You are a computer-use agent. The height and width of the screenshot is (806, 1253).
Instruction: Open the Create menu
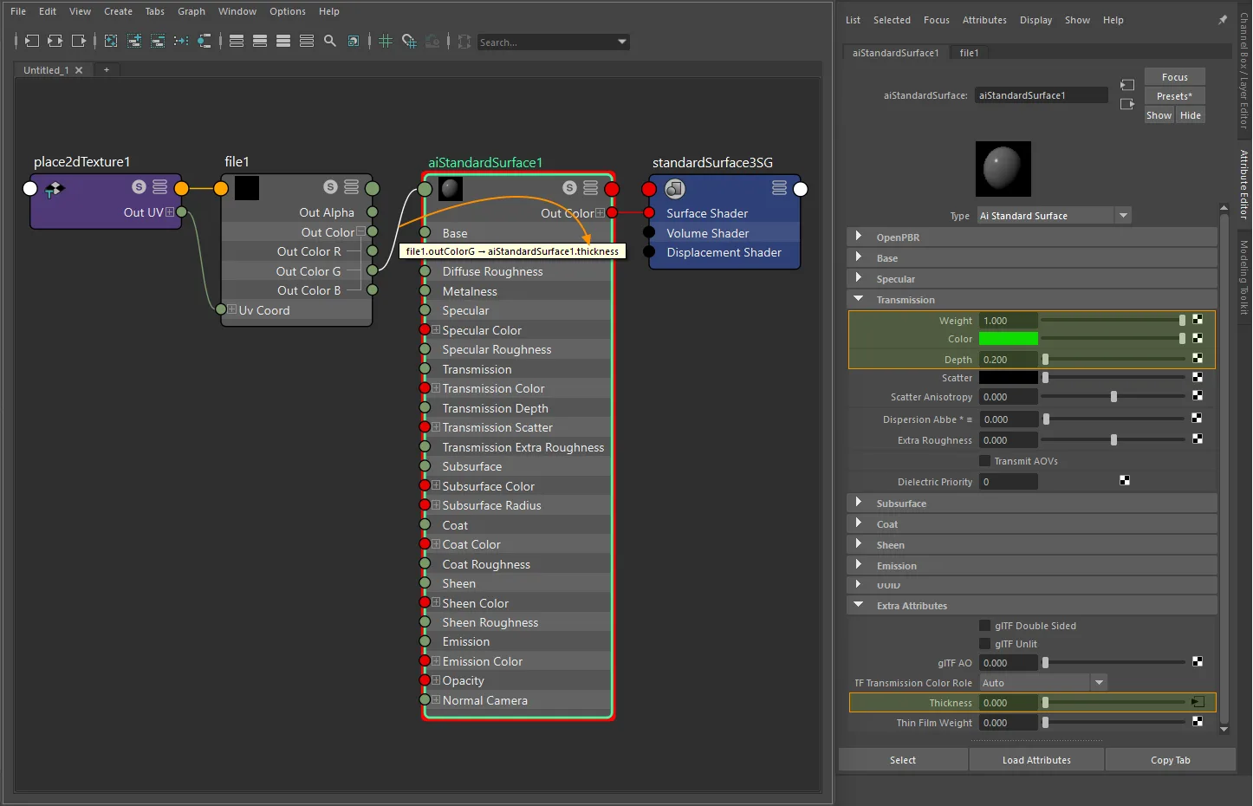pos(118,11)
